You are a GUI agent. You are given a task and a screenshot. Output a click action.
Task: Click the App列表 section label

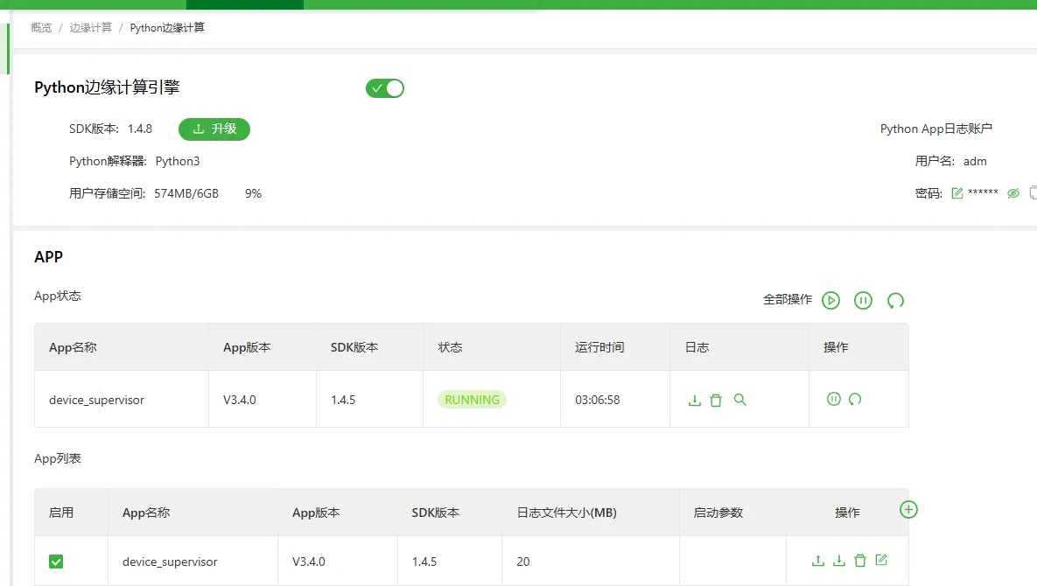pos(58,458)
